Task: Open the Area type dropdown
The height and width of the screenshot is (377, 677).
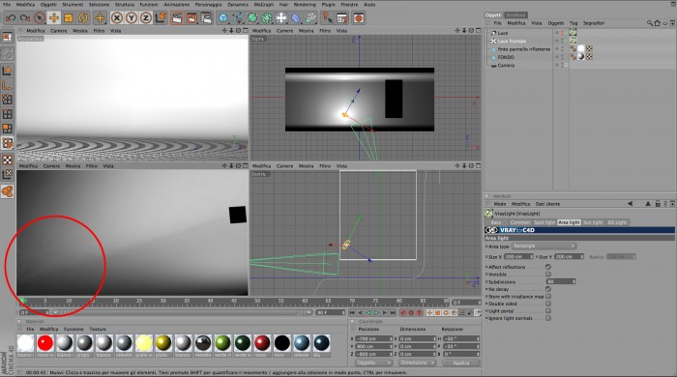Action: [x=544, y=246]
